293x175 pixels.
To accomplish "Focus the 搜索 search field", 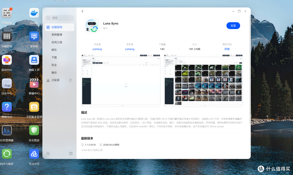I will click(59, 18).
